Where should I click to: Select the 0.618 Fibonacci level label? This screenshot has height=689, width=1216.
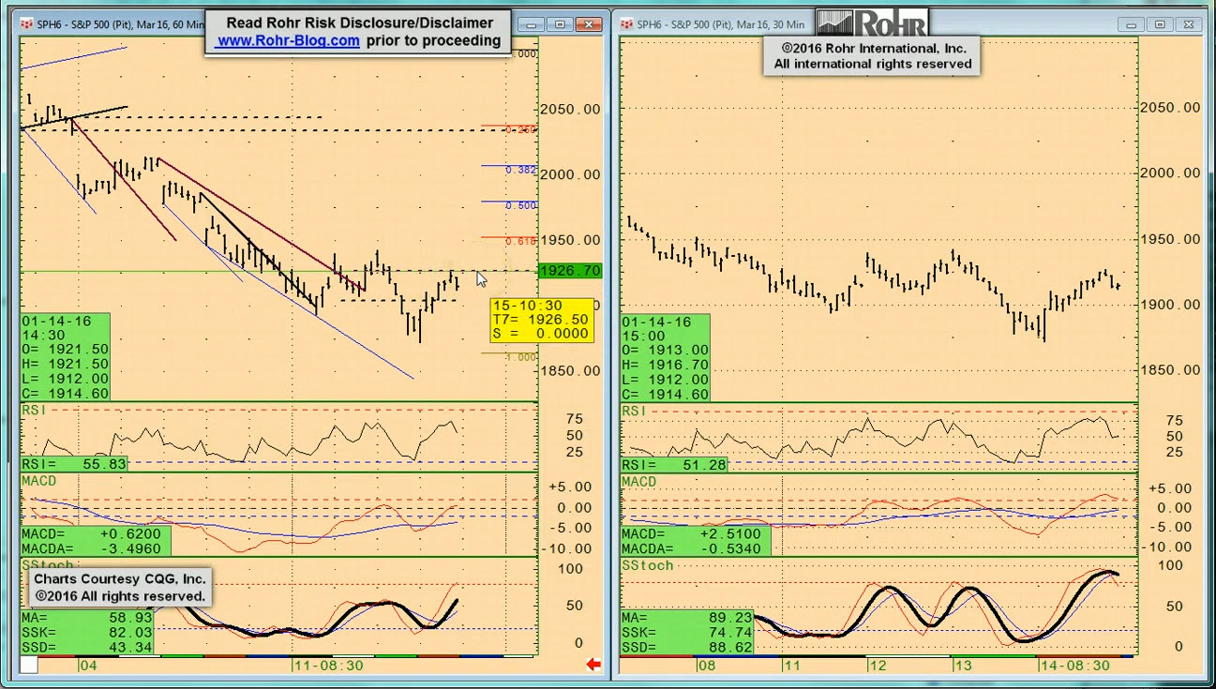point(521,241)
